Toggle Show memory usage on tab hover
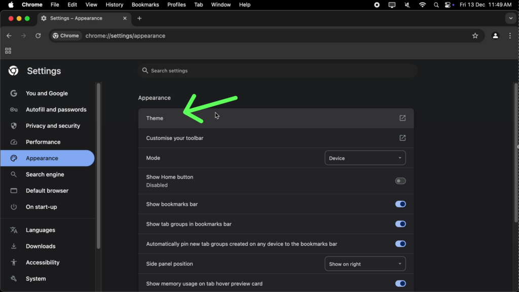The width and height of the screenshot is (519, 292). click(400, 284)
